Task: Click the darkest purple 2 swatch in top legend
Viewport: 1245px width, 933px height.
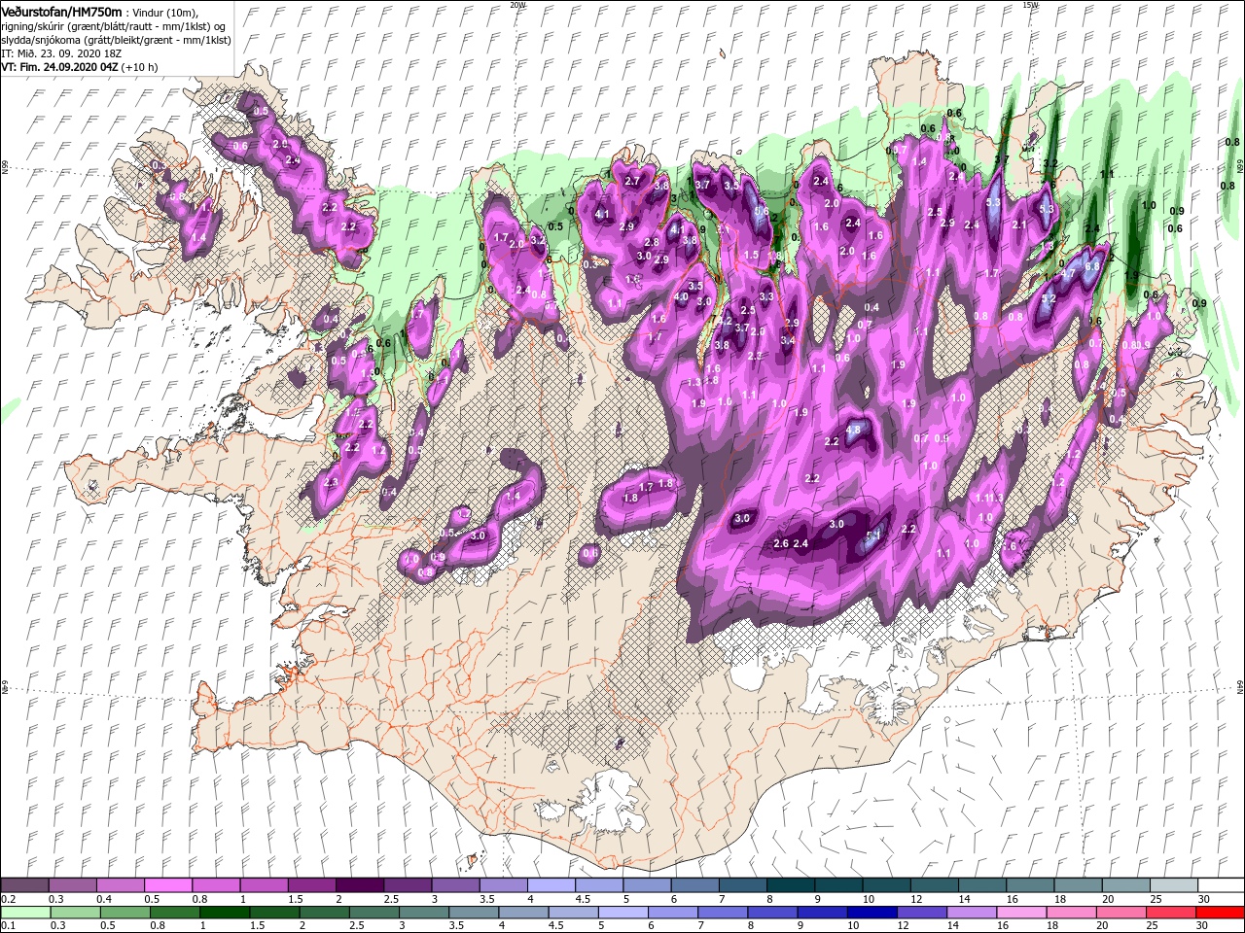Action: [x=359, y=885]
